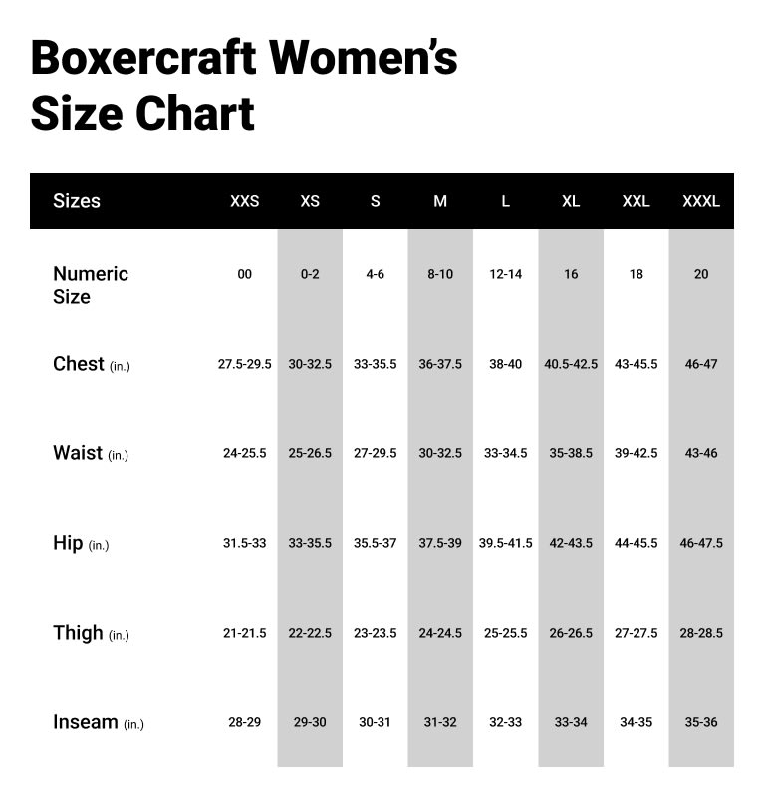This screenshot has height=797, width=764.
Task: Click the XL size column header
Action: click(570, 201)
